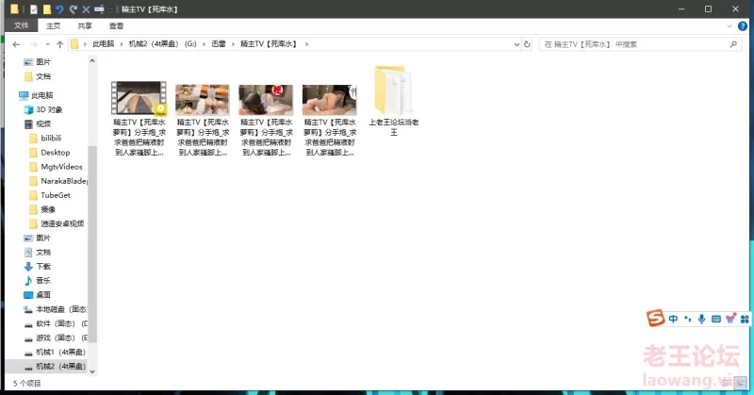Select 软件 (固态) drive in sidebar
Viewport: 754px width, 395px height.
click(x=61, y=323)
